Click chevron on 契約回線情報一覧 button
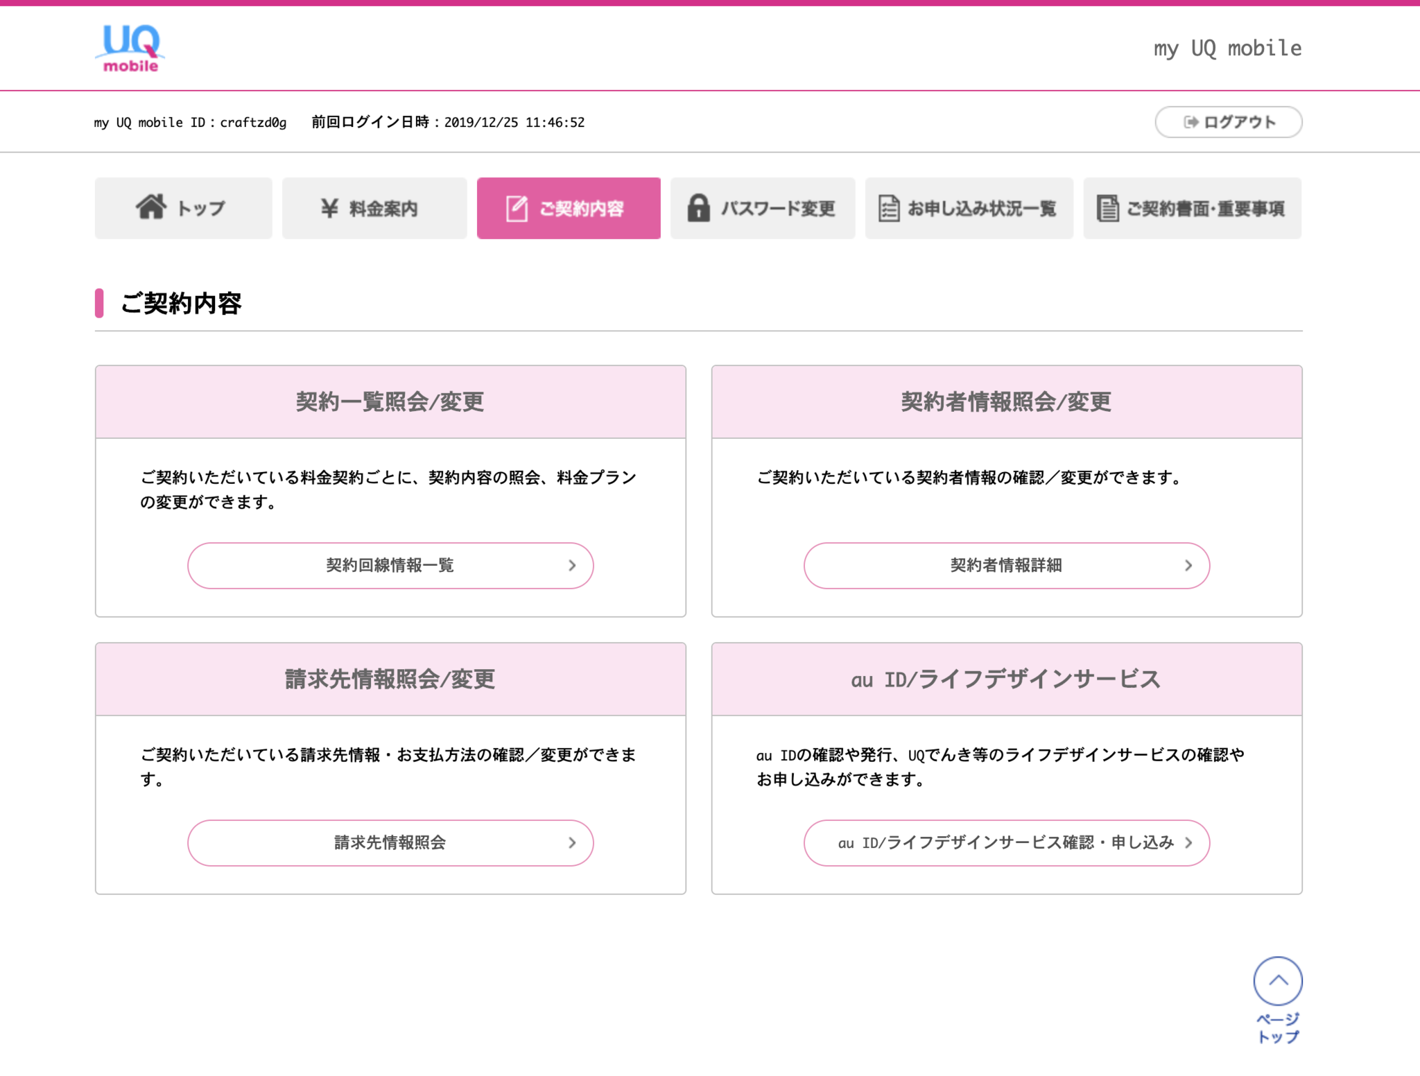 pos(572,565)
